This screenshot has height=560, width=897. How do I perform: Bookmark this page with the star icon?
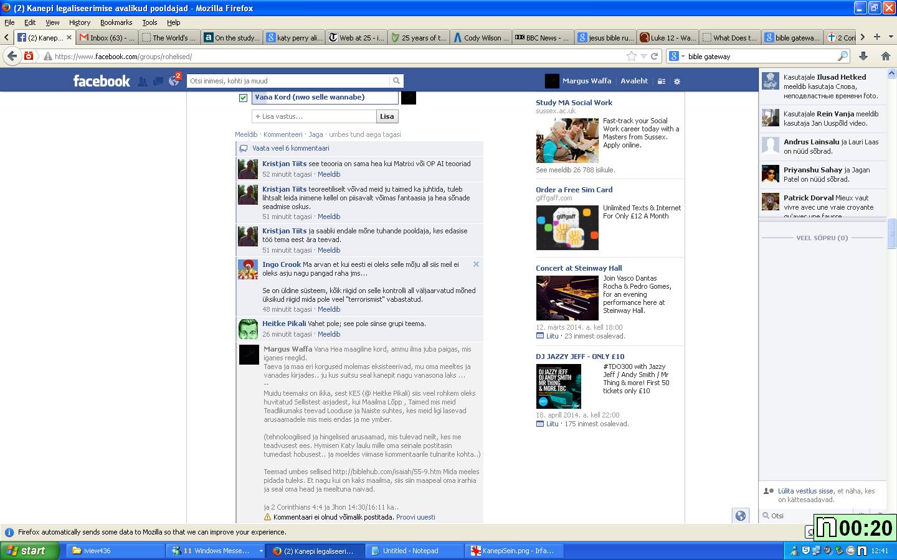tap(632, 56)
